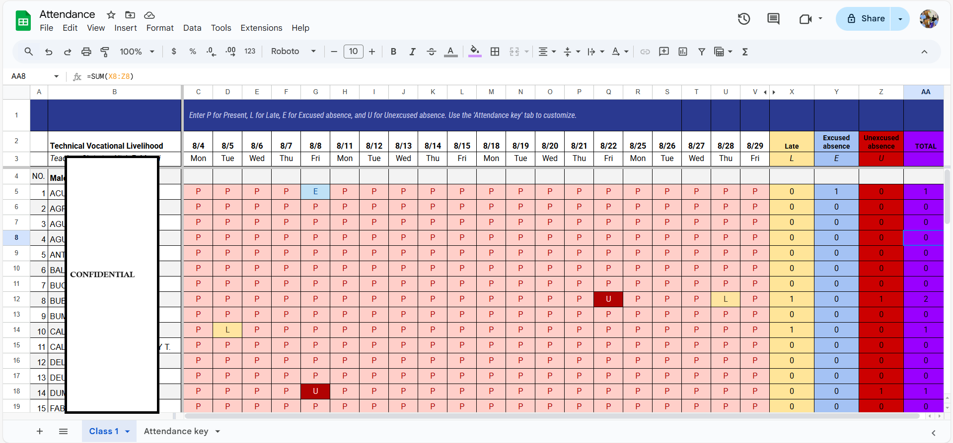This screenshot has height=443, width=953.
Task: Insert a chart
Action: pos(683,52)
